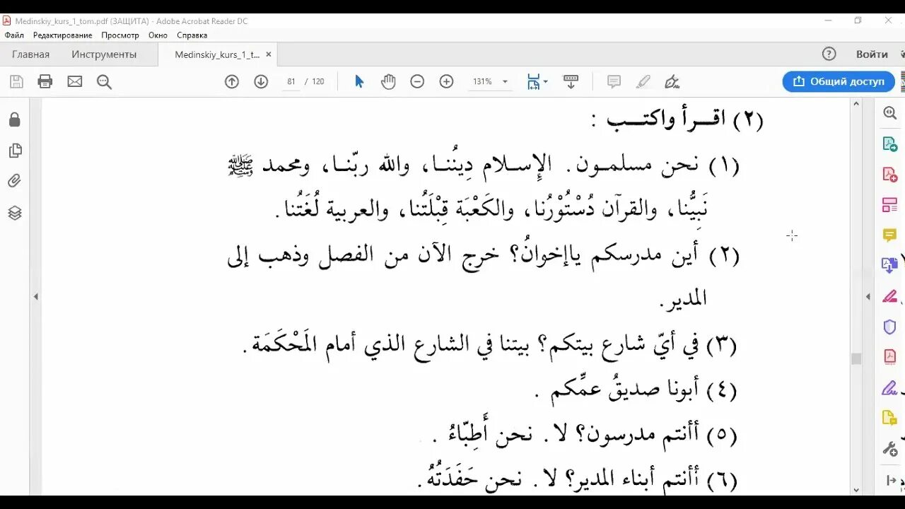Click the Общий доступ share button
Screen dimensions: 905x509
point(839,81)
